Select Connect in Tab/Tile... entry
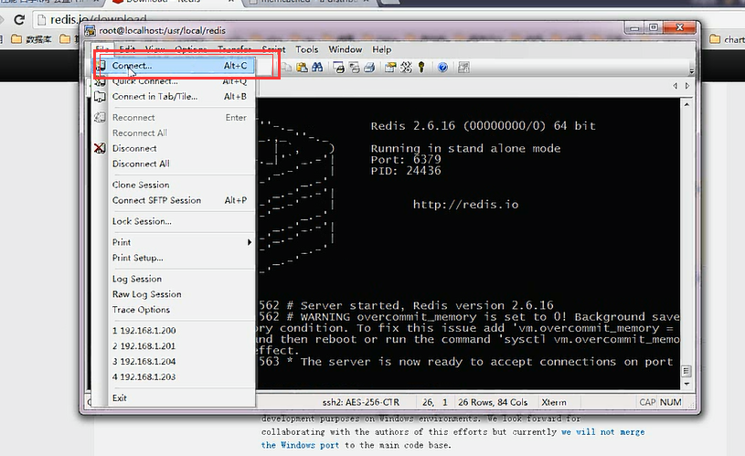Screen dimensions: 745x456 click(173, 97)
